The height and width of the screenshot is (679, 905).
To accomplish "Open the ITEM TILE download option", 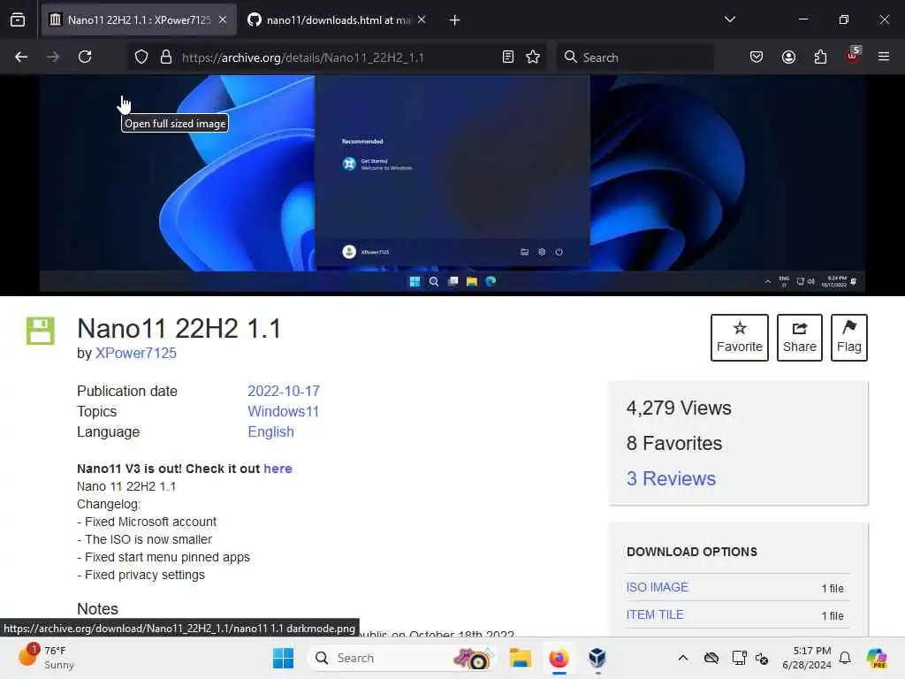I will pyautogui.click(x=655, y=615).
